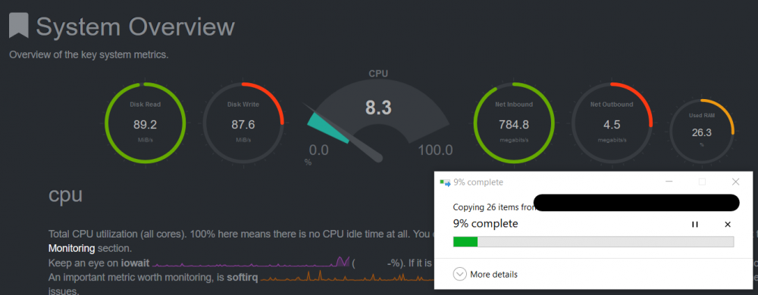758x295 pixels.
Task: Click the bookmark icon beside System Overview
Action: (19, 26)
